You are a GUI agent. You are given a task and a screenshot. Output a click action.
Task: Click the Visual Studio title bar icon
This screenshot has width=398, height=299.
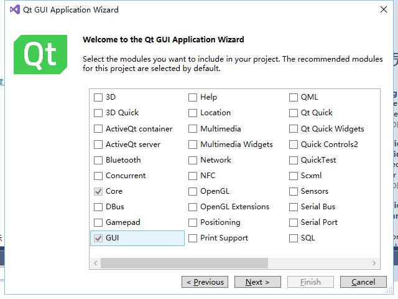(x=14, y=10)
